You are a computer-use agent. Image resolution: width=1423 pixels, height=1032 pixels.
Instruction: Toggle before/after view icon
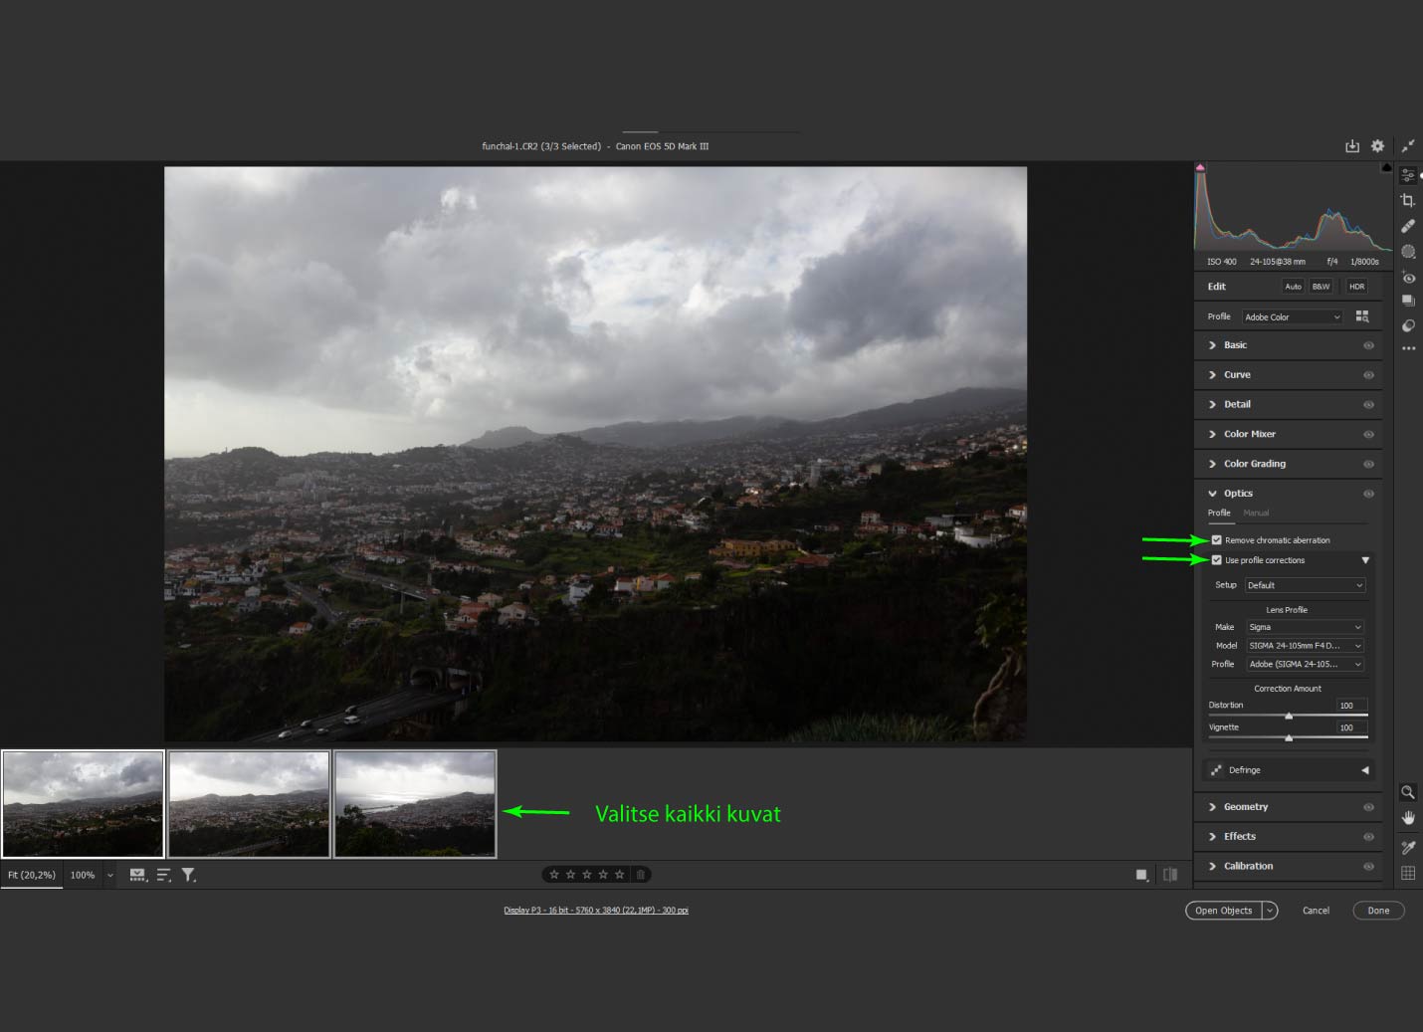coord(1170,875)
